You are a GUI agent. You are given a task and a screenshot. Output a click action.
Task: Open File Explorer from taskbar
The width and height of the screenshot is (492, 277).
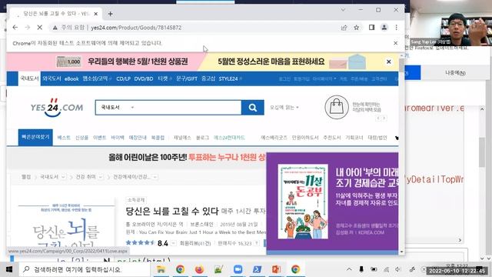coord(161,269)
